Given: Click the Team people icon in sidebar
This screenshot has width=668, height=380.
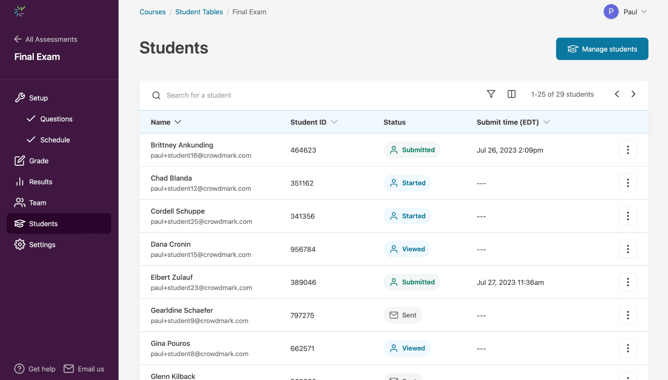Looking at the screenshot, I should click(20, 202).
